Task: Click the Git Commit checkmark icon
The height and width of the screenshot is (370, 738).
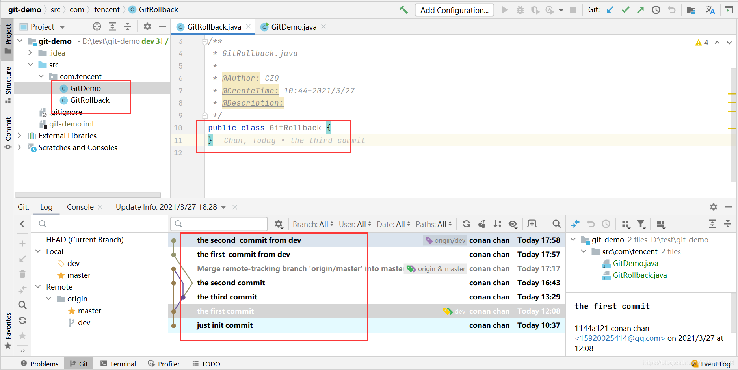Action: tap(625, 10)
